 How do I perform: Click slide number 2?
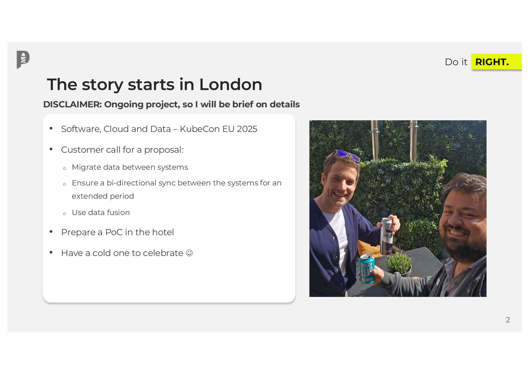508,320
